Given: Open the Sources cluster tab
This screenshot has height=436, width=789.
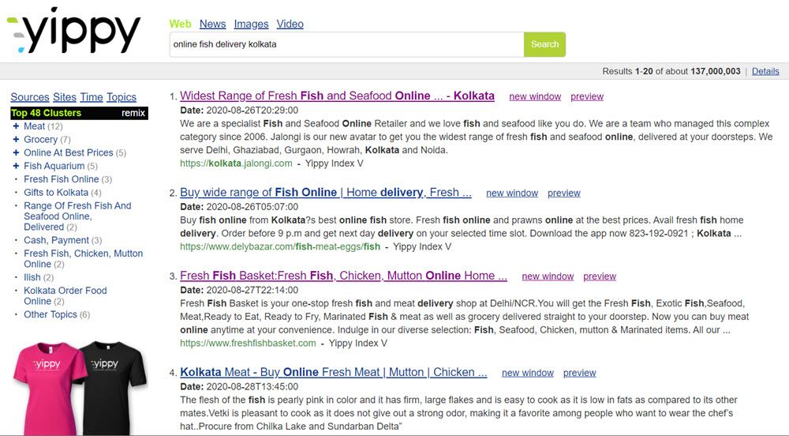Looking at the screenshot, I should pyautogui.click(x=30, y=97).
